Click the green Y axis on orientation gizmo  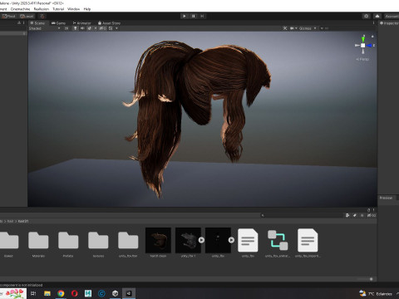click(x=363, y=39)
